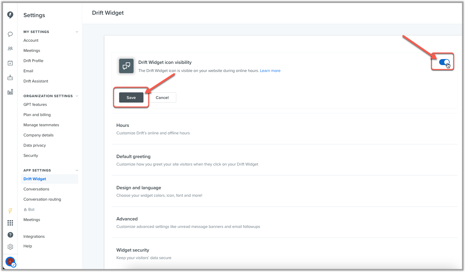Image resolution: width=465 pixels, height=272 pixels.
Task: Open Manage teammates
Action: [41, 125]
